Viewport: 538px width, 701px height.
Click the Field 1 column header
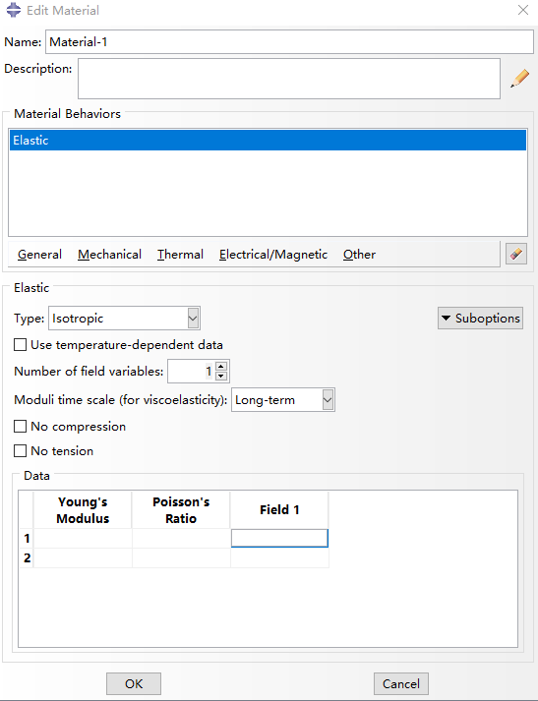point(279,510)
